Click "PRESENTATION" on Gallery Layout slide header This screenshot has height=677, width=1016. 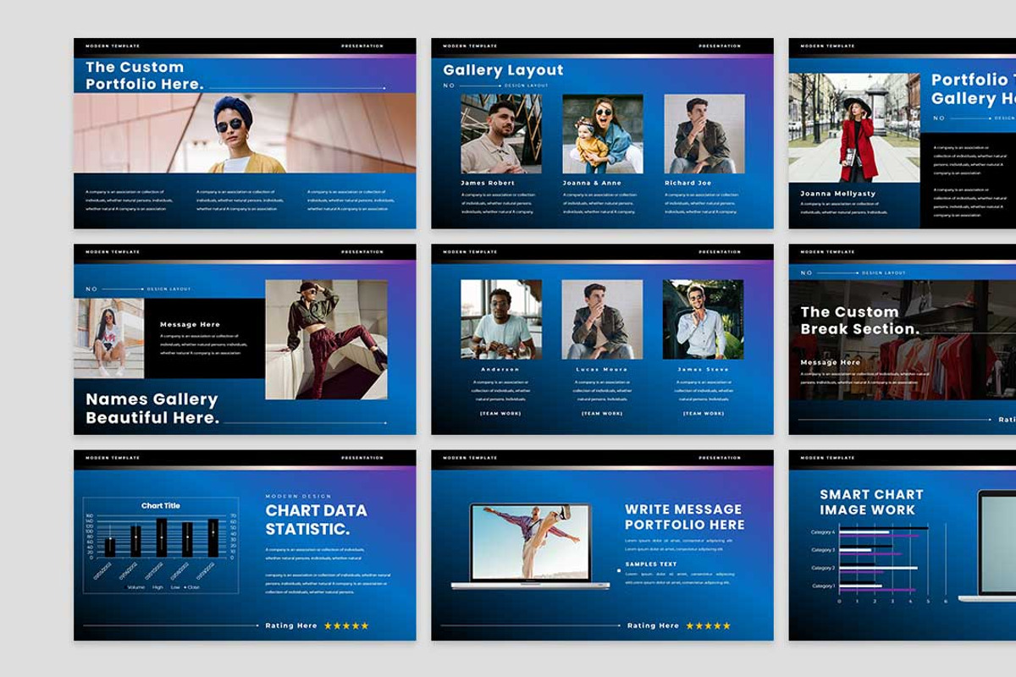[x=720, y=47]
